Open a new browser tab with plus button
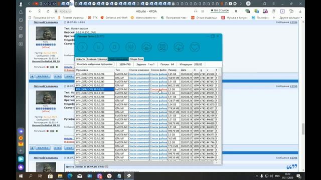321x180 pixels. tap(248, 3)
